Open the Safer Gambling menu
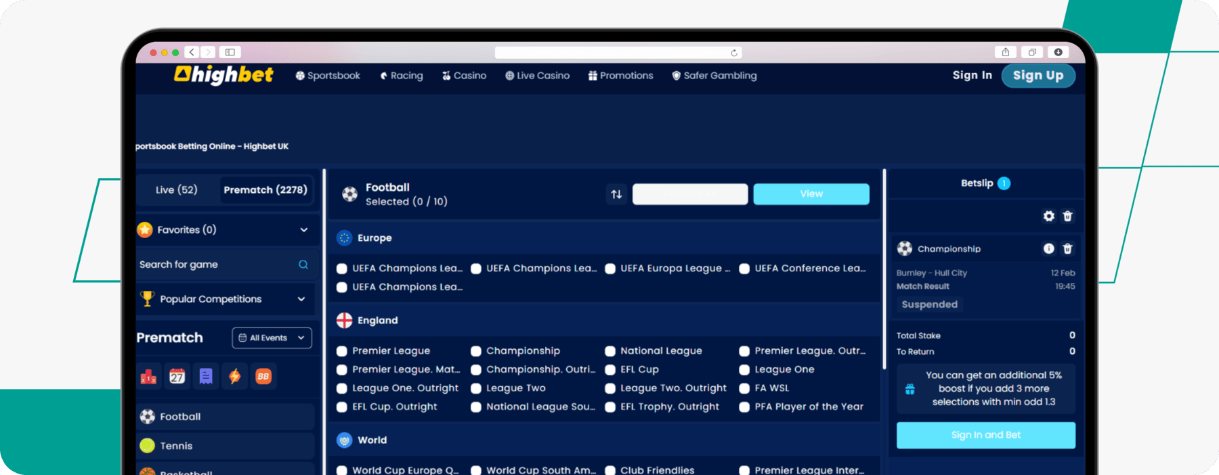Screen dimensions: 1219x475 [714, 76]
